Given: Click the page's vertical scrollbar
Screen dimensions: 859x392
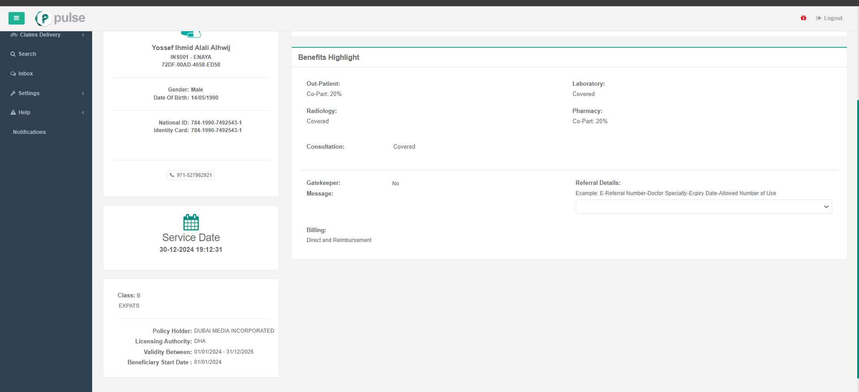Looking at the screenshot, I should tap(857, 223).
